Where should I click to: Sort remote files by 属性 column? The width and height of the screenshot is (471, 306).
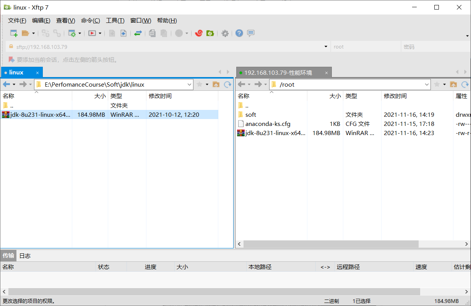pos(462,96)
